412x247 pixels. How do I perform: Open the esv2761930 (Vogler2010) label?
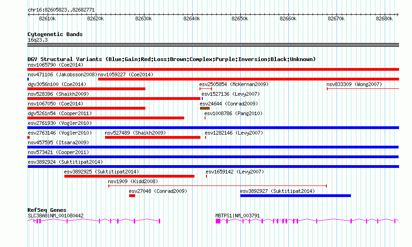(60, 123)
